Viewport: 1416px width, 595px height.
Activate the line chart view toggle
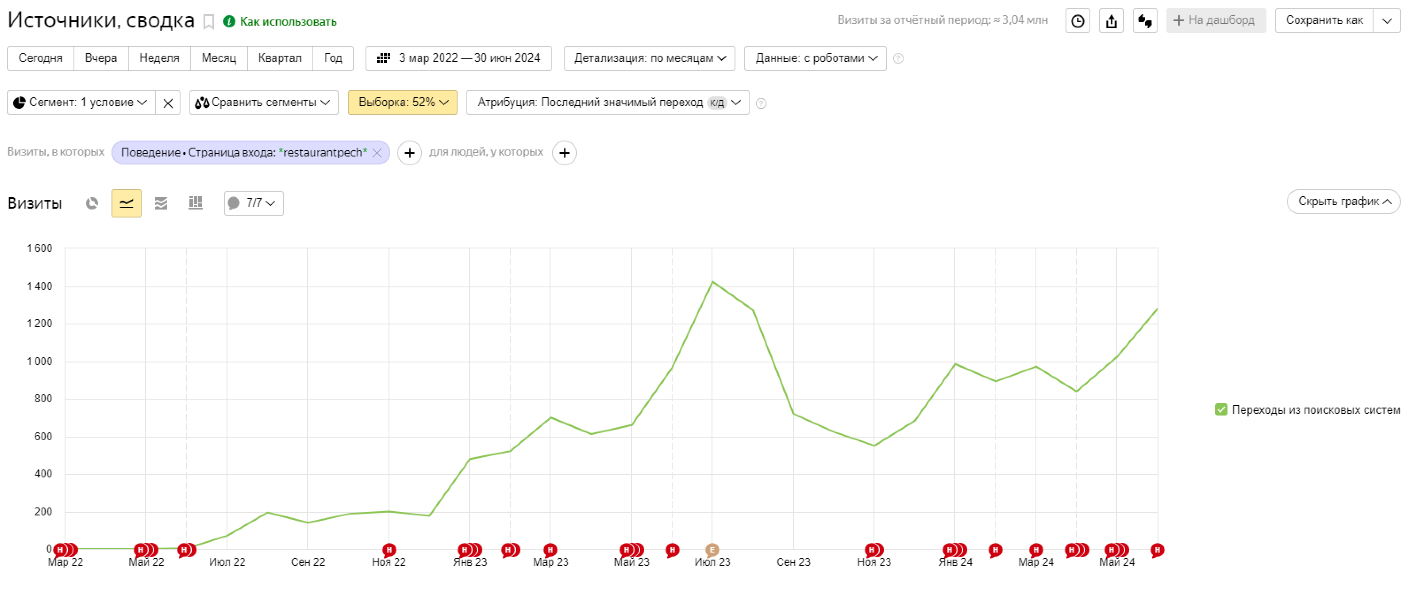[127, 203]
